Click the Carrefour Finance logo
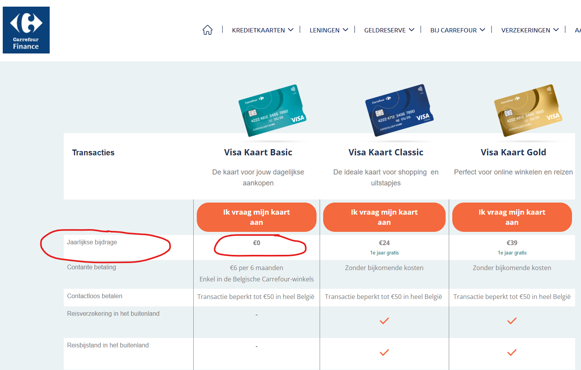Image resolution: width=581 pixels, height=370 pixels. pyautogui.click(x=26, y=30)
